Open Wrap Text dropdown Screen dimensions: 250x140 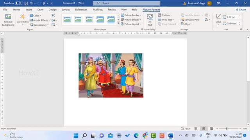[166, 19]
